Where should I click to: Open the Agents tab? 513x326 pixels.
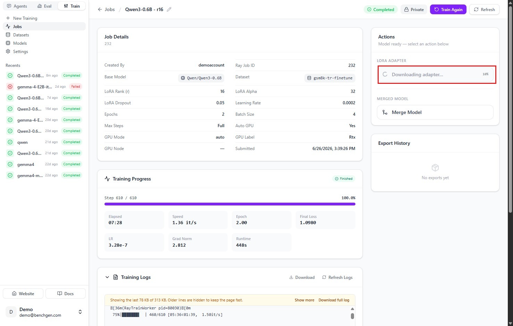pos(17,6)
